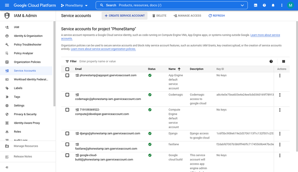298x172 pixels.
Task: Check the phonestamp@appspot account checkbox
Action: pos(67,75)
